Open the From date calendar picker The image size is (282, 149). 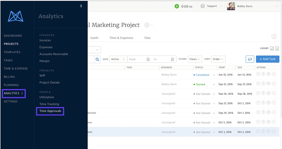click(148, 59)
